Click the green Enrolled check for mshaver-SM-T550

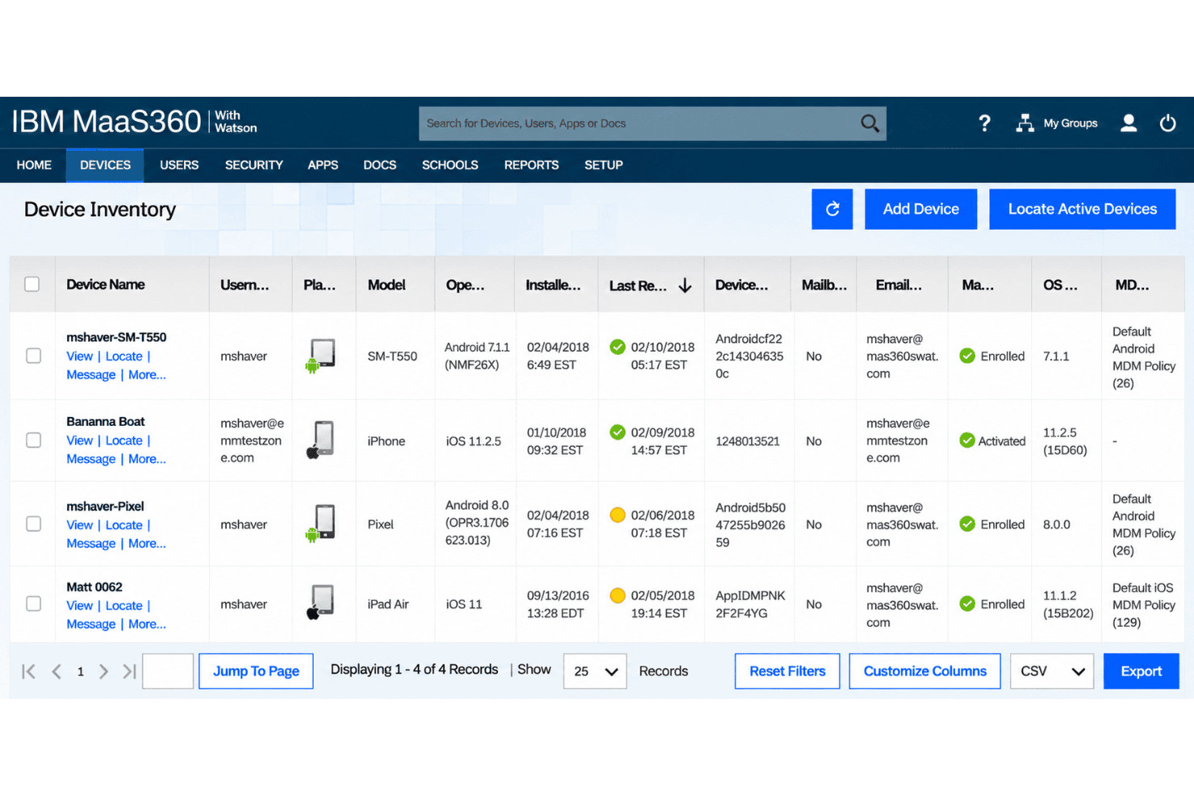967,356
